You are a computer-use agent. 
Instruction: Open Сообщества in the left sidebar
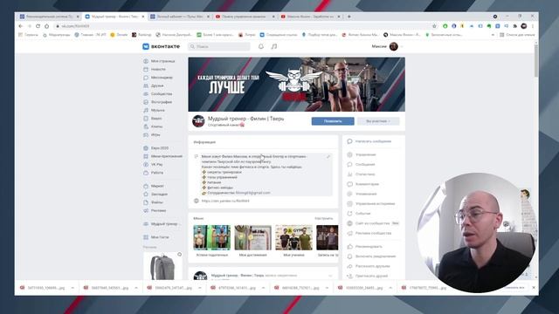click(x=158, y=94)
